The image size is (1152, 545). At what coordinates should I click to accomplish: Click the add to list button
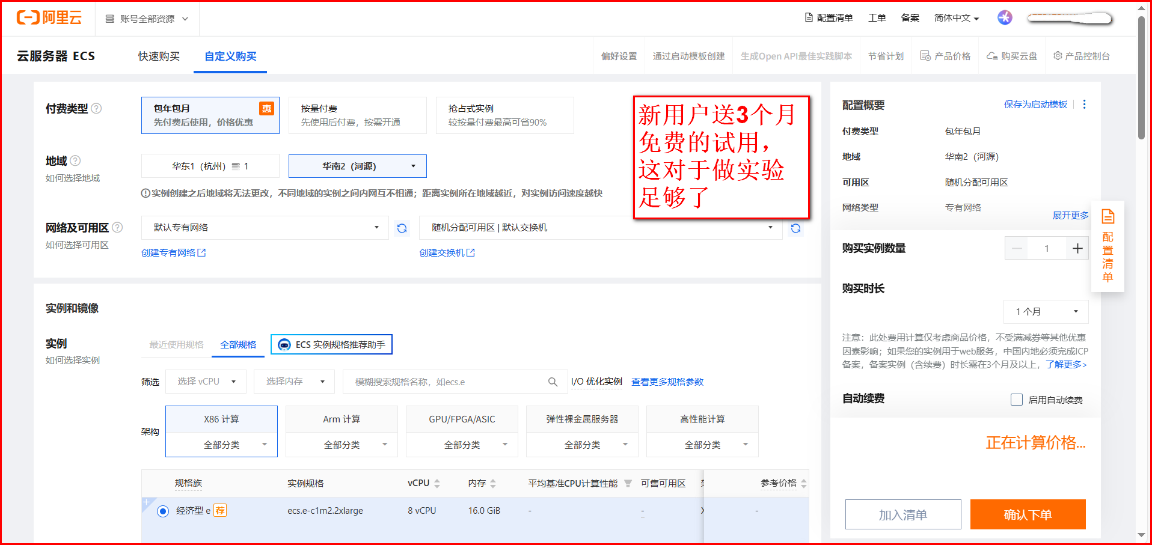(903, 514)
